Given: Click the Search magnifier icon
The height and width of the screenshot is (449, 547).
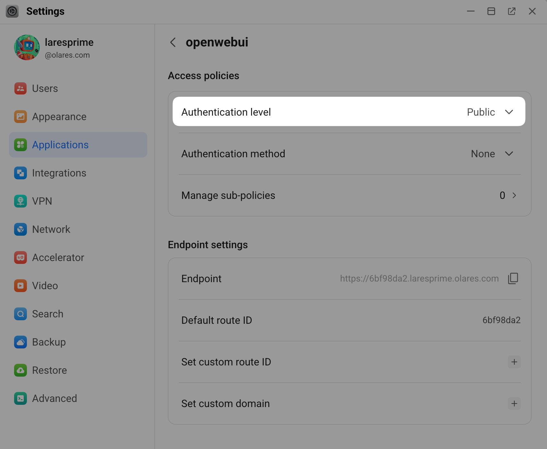Looking at the screenshot, I should point(20,314).
